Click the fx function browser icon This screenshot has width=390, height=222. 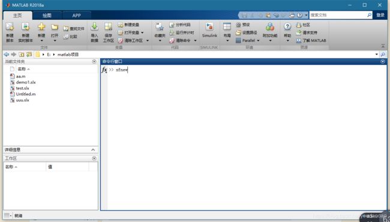pos(104,70)
